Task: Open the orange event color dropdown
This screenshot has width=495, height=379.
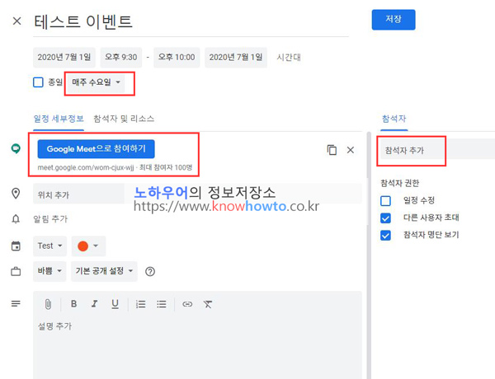Action: click(x=88, y=246)
